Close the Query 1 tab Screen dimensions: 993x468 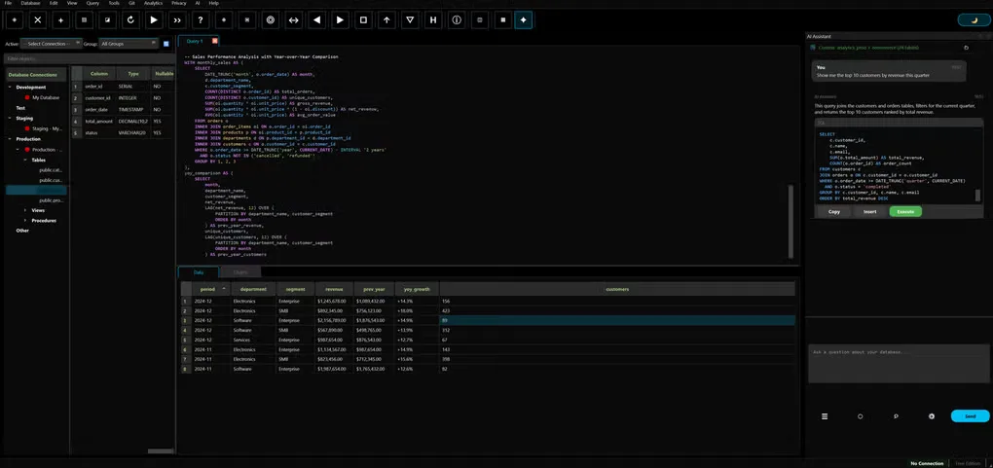pos(215,41)
